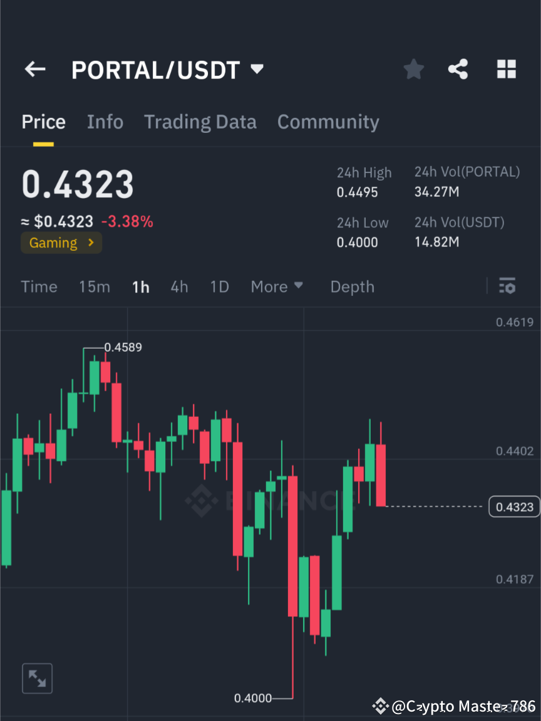Stay on the Price tab
Image resolution: width=541 pixels, height=721 pixels.
(43, 122)
